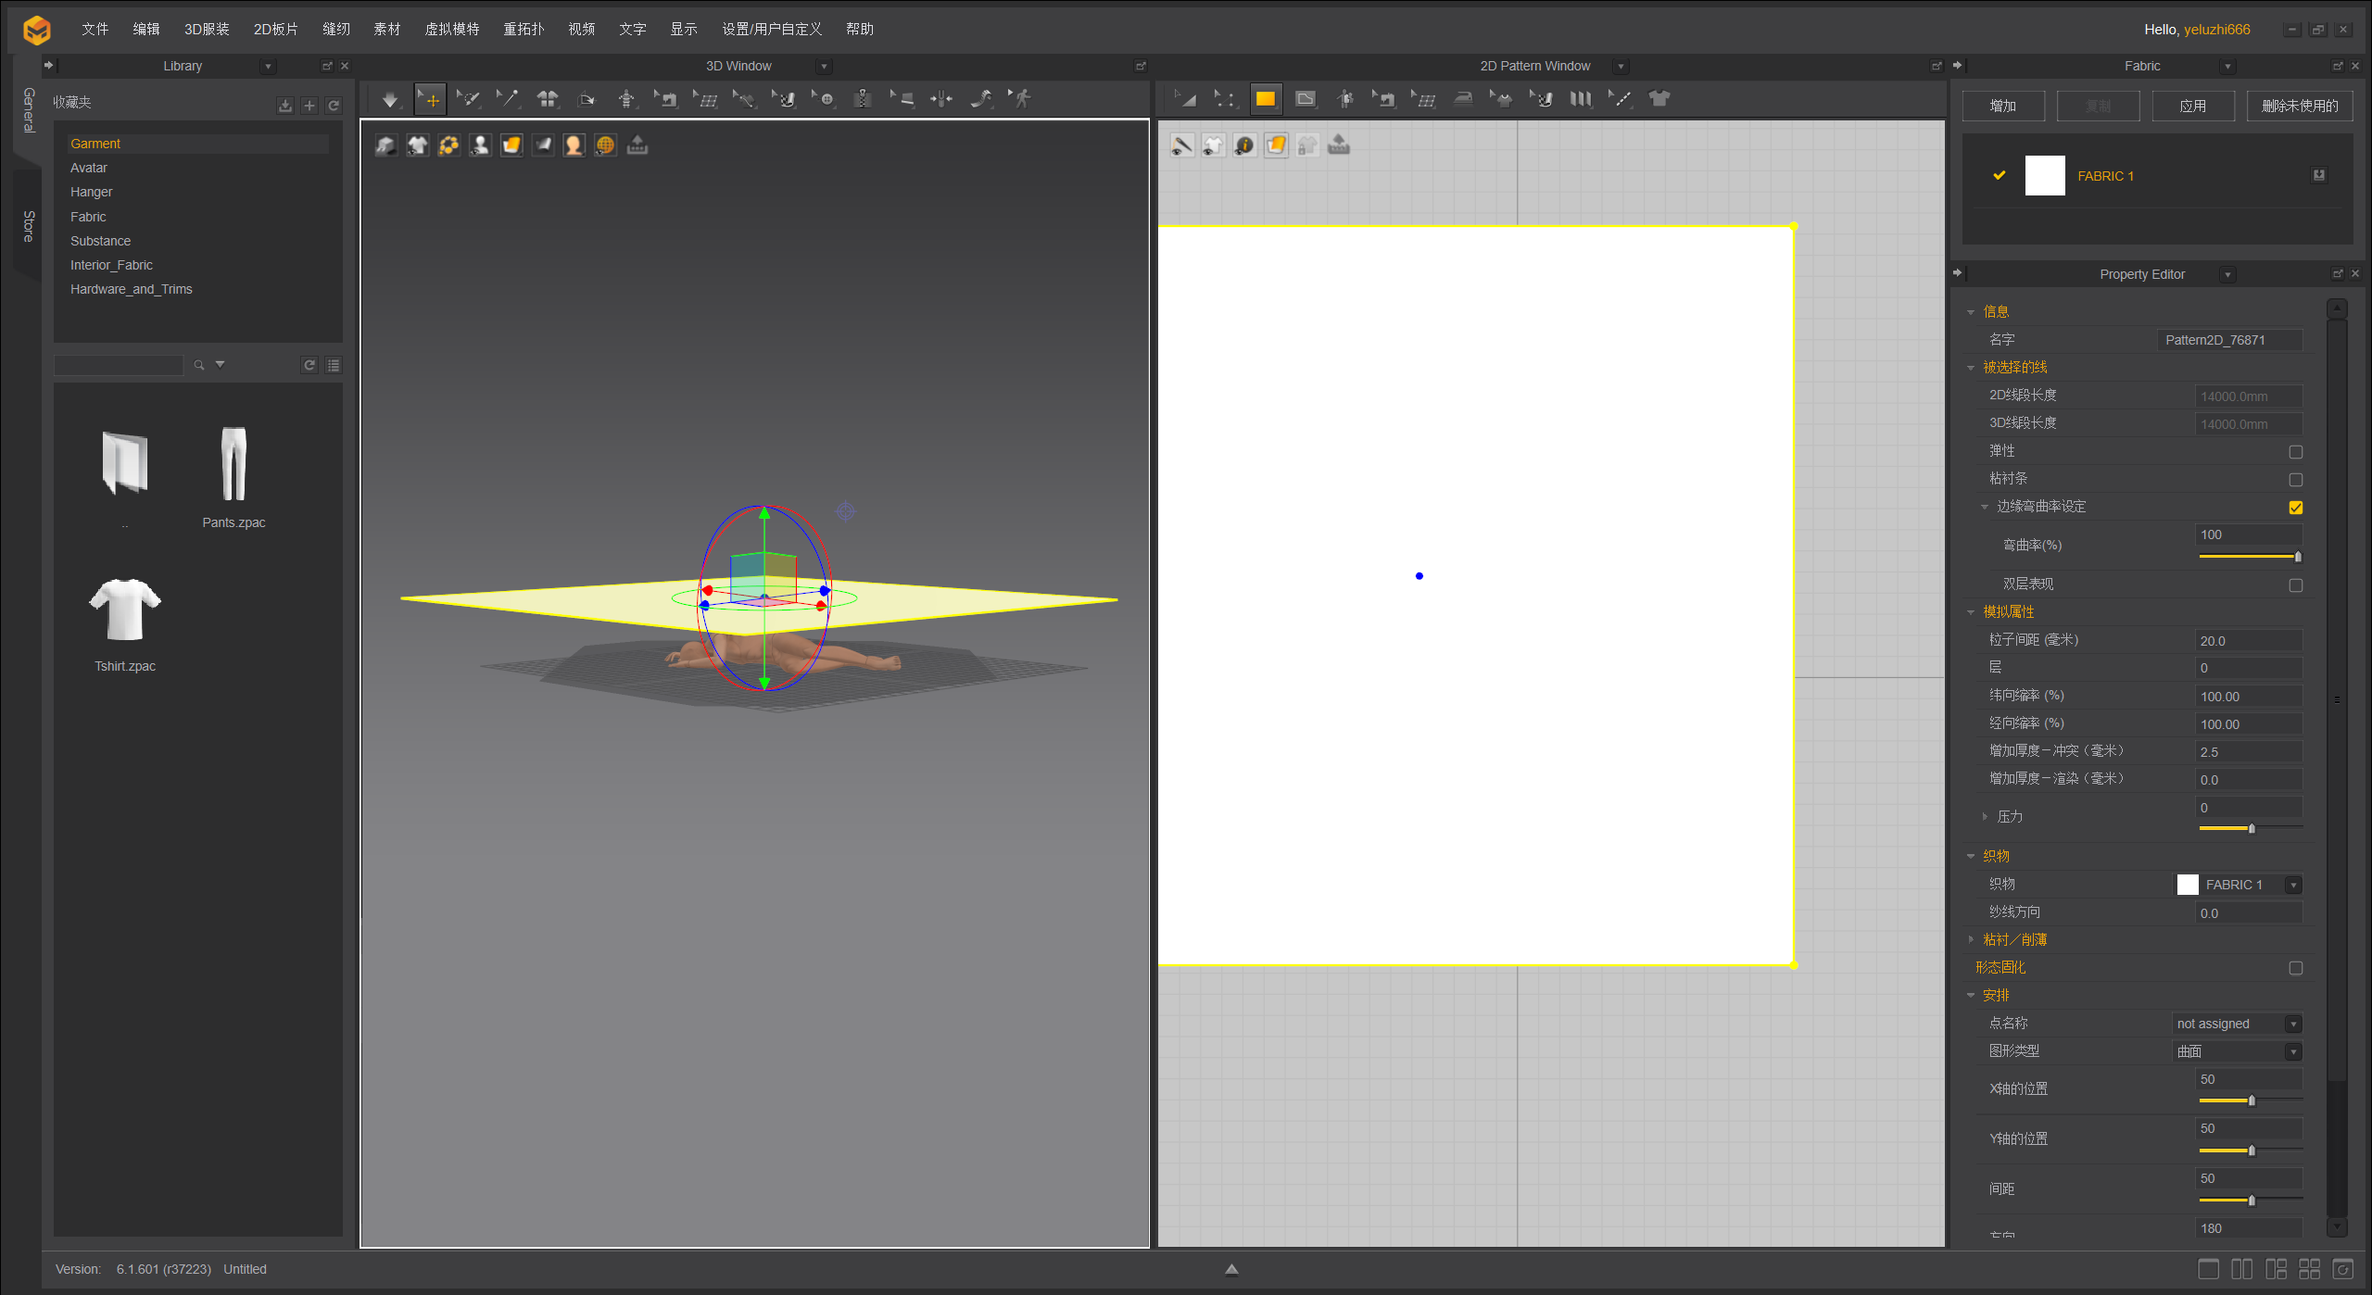Open the 虚拟模特 menu
This screenshot has height=1295, width=2372.
tap(451, 29)
